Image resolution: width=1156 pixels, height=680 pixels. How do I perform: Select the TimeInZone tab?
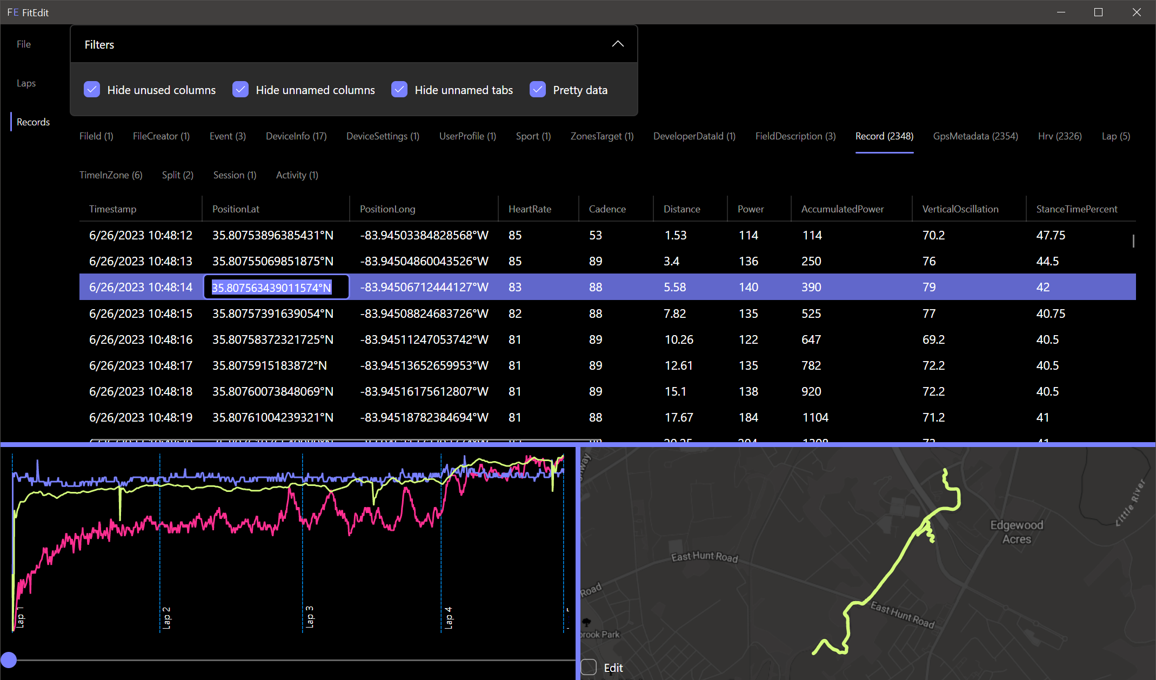[x=111, y=175]
